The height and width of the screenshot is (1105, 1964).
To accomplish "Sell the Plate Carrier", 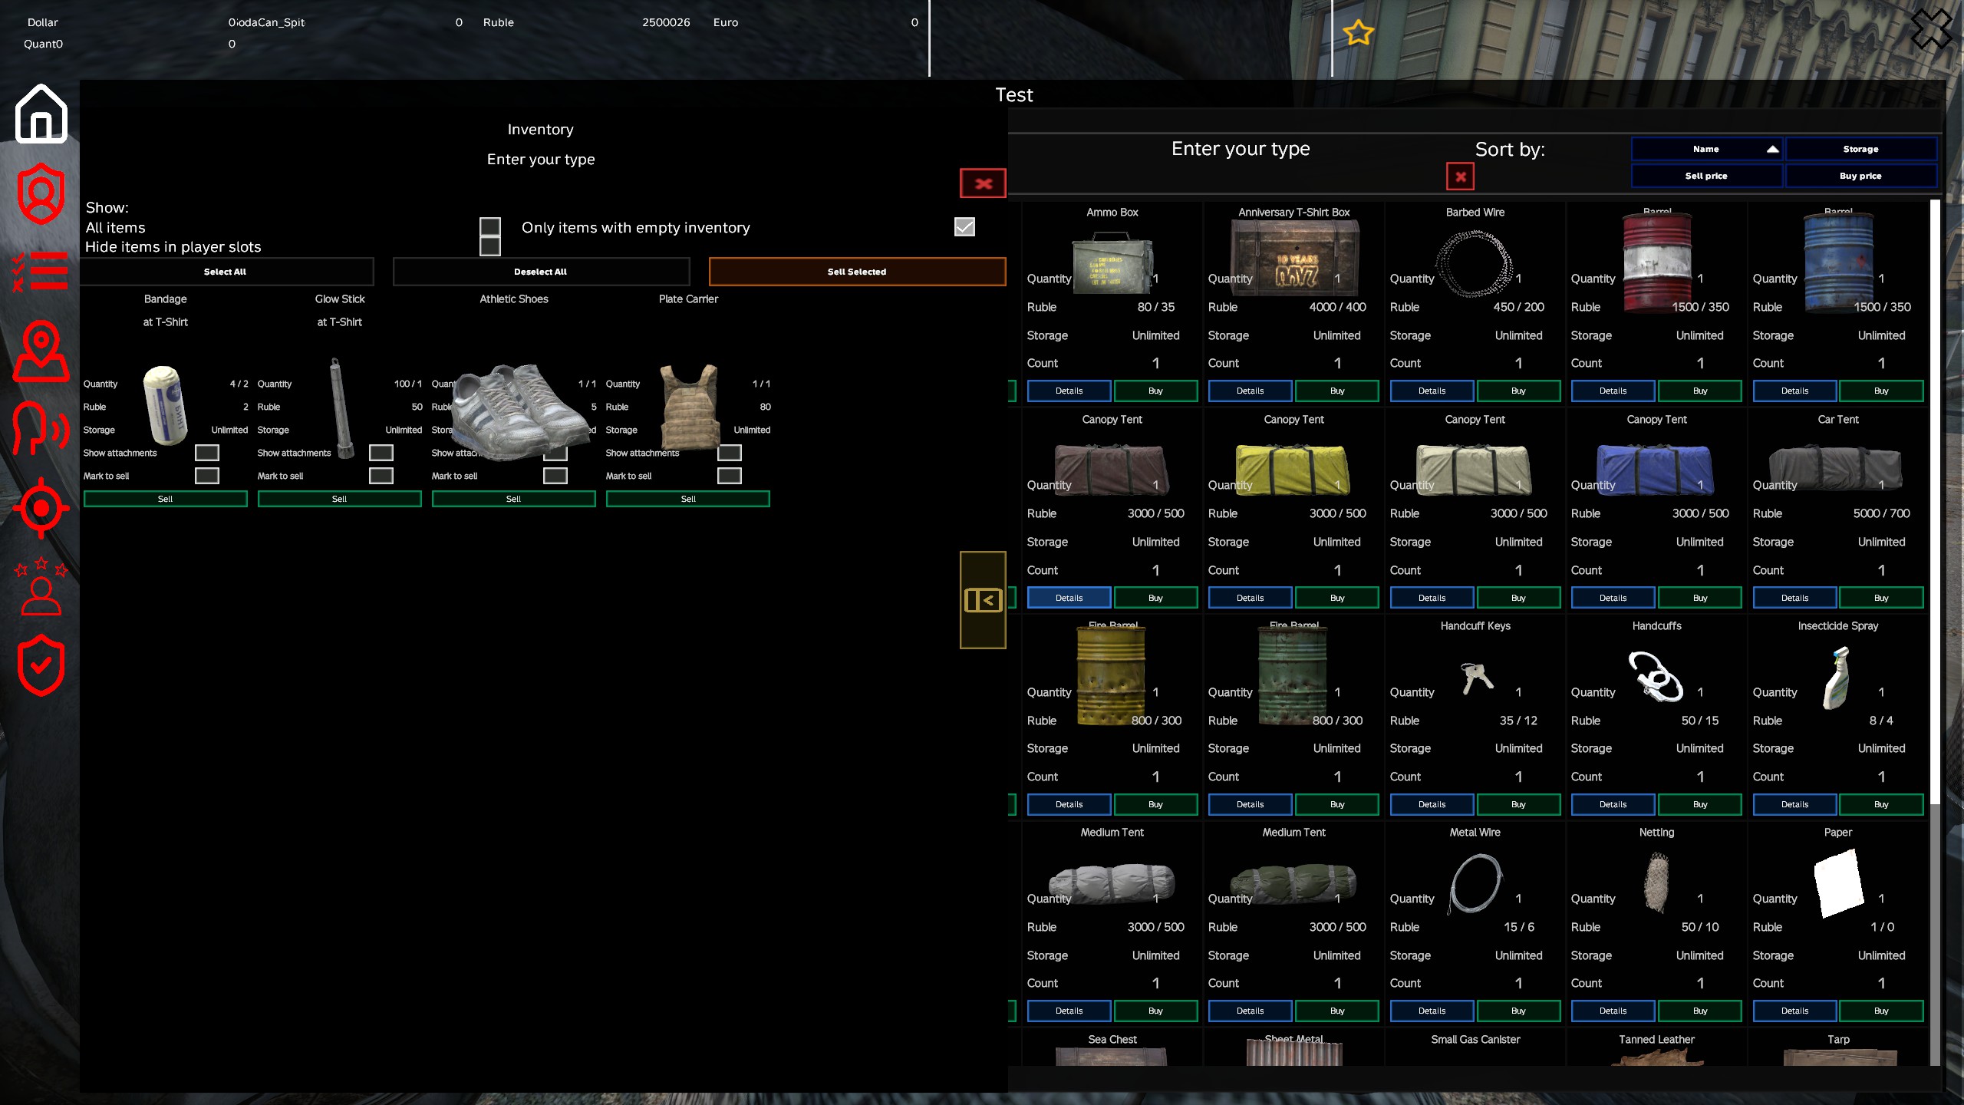I will point(688,499).
